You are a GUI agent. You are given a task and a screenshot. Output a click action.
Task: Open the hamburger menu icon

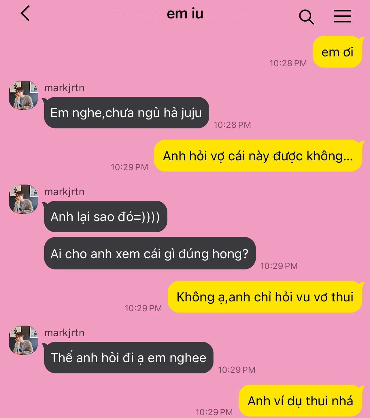(342, 16)
